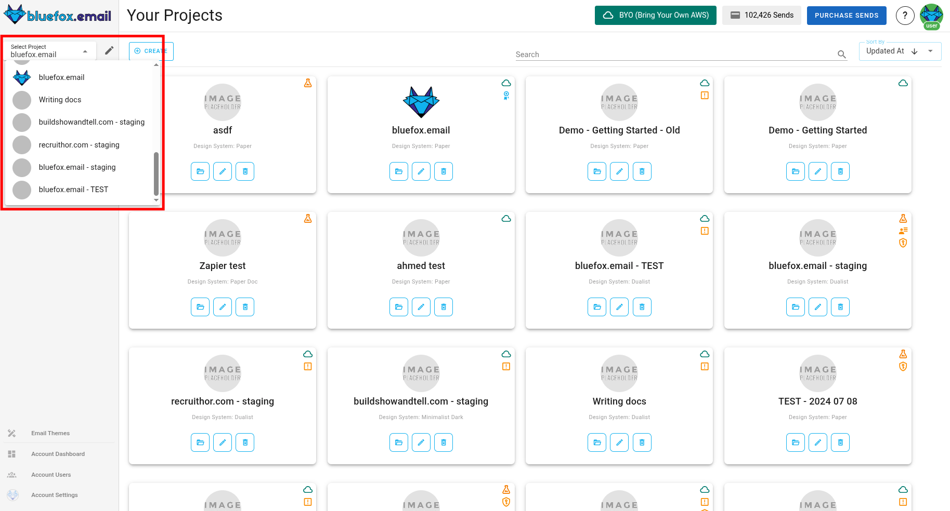Viewport: 950px width, 511px height.
Task: Open the Email Themes sidebar section
Action: coord(50,433)
